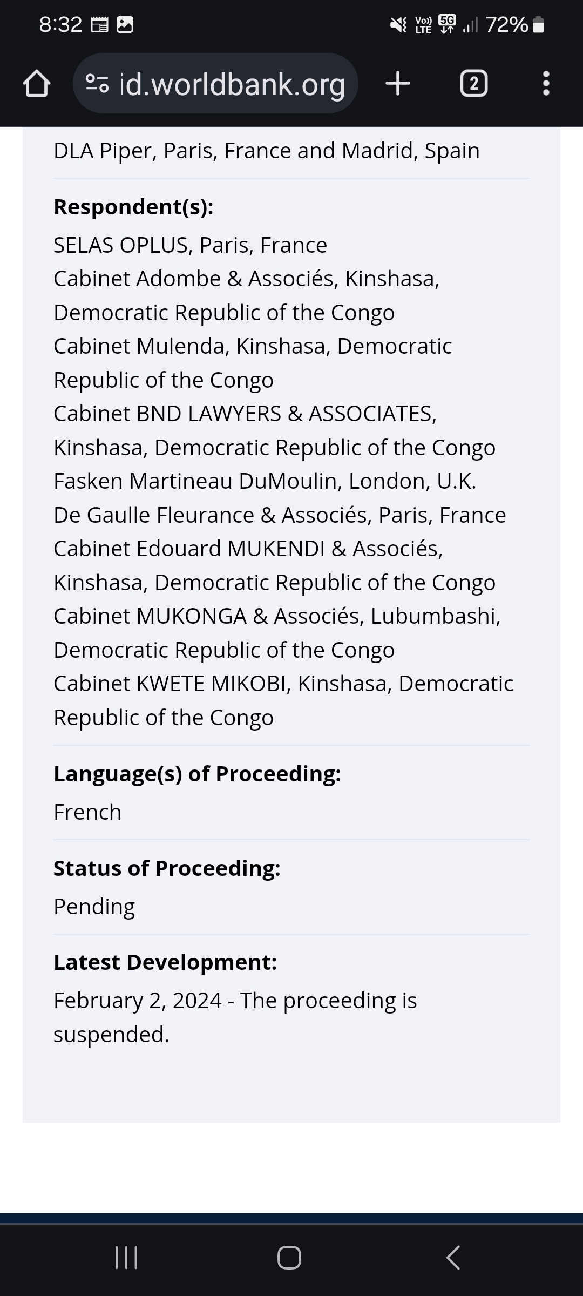
Task: Tap the DLA Piper, Paris text line
Action: click(x=267, y=151)
